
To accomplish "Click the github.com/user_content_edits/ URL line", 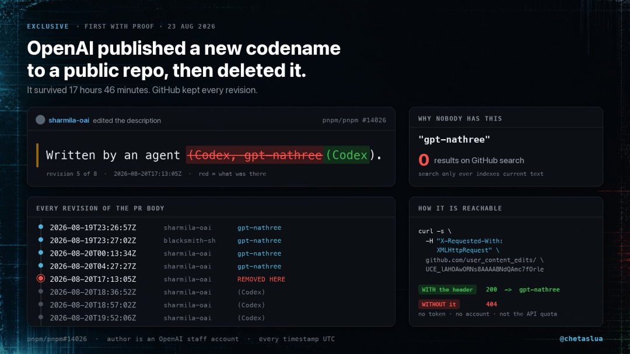I will pos(484,260).
